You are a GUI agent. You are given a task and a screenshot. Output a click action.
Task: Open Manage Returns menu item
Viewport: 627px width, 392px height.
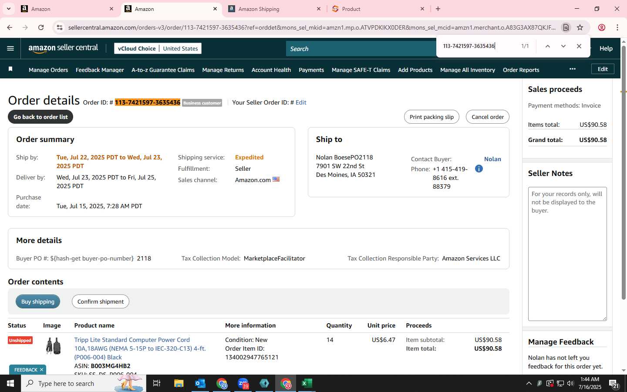click(223, 70)
